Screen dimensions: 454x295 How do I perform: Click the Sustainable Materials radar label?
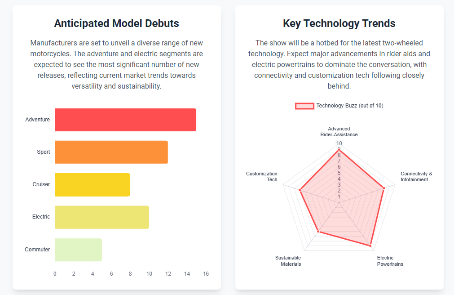point(288,261)
